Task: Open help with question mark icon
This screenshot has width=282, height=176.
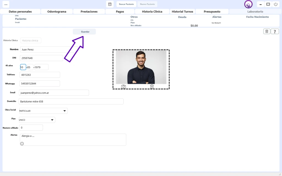Action: point(275,31)
